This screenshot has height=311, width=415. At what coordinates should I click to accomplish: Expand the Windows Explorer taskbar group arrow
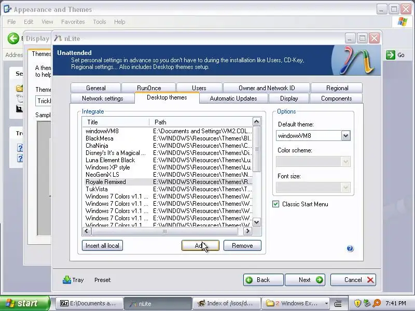pyautogui.click(x=326, y=303)
